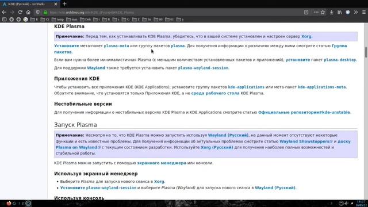Click the white G bookmark icon

[x=25, y=20]
